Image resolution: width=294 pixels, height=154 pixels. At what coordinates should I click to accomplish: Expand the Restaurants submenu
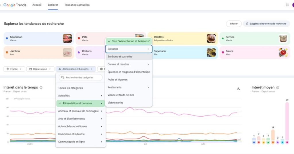click(x=129, y=87)
